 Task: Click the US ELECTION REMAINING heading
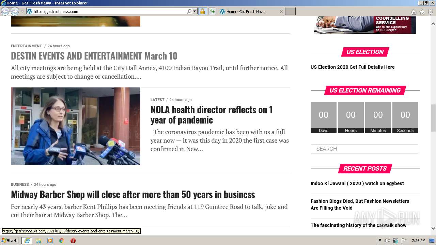pos(365,90)
